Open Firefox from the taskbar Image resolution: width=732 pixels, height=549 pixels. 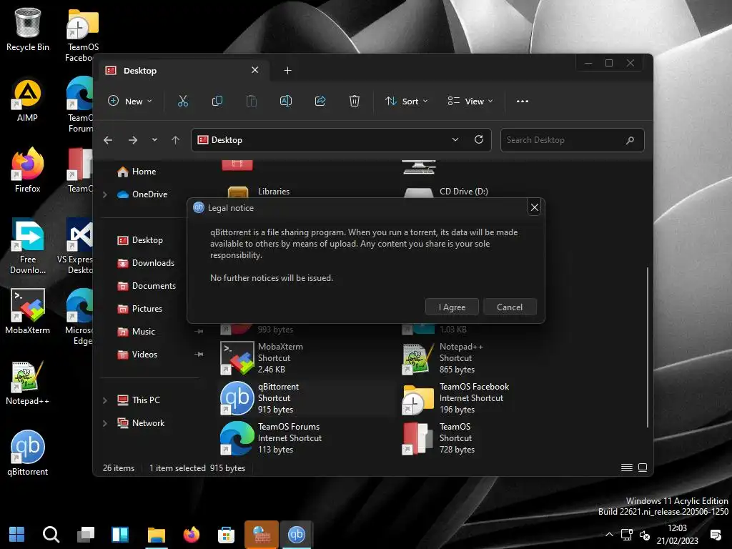pyautogui.click(x=192, y=535)
